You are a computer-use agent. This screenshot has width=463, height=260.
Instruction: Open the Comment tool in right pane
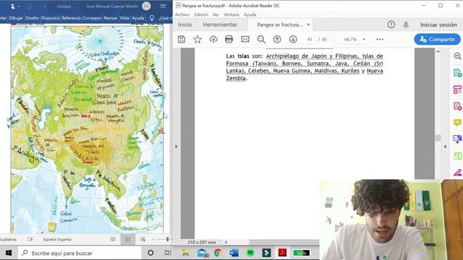coord(457,122)
